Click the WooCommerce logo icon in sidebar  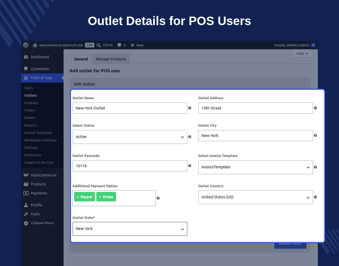coord(26,175)
